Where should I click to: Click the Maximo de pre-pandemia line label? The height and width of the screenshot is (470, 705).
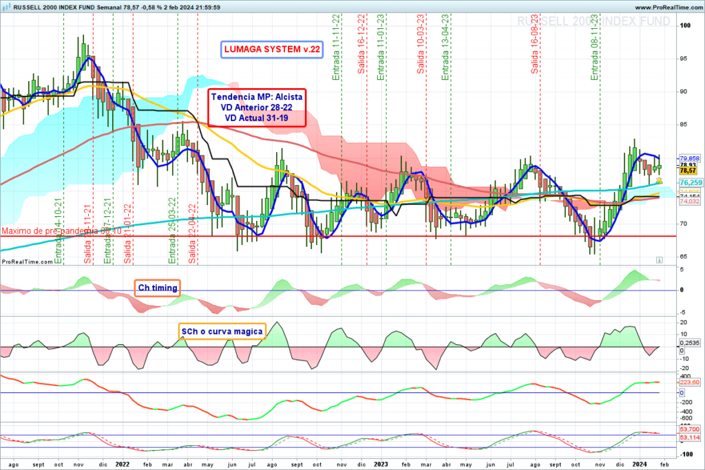pyautogui.click(x=61, y=231)
